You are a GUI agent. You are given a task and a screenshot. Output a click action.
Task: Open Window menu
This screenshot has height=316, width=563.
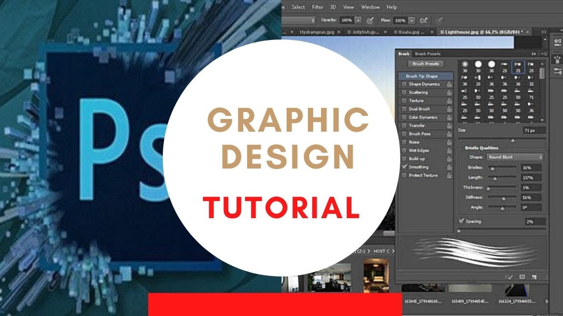tap(370, 7)
